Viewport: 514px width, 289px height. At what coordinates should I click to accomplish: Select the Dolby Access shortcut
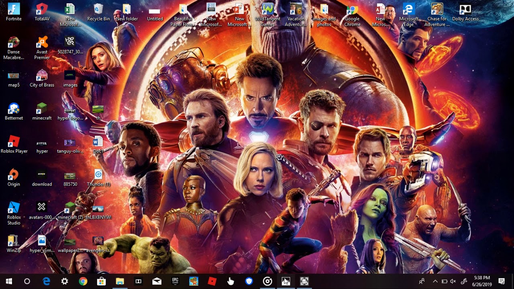[x=465, y=12]
